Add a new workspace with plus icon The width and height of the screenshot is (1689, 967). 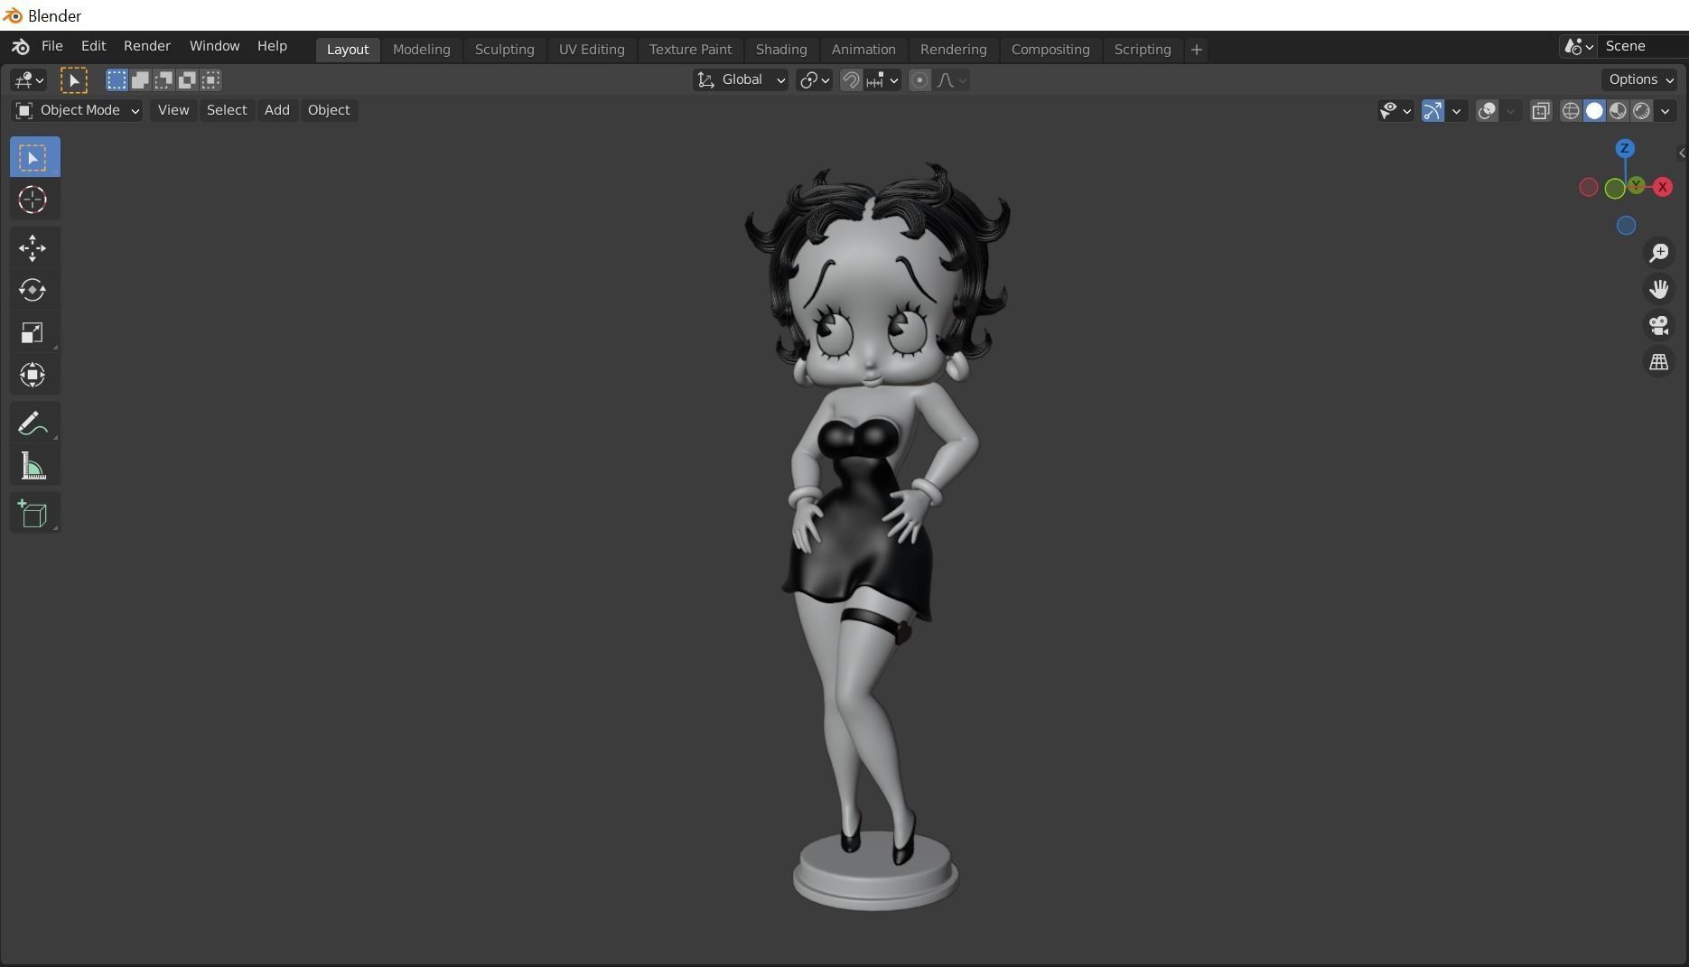pyautogui.click(x=1196, y=50)
